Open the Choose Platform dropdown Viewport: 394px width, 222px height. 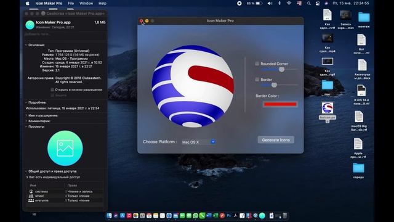198,142
